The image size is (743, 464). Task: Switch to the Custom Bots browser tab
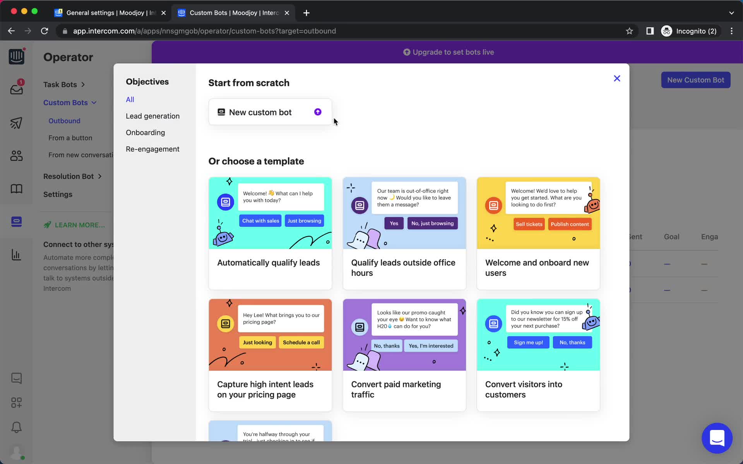click(x=233, y=13)
